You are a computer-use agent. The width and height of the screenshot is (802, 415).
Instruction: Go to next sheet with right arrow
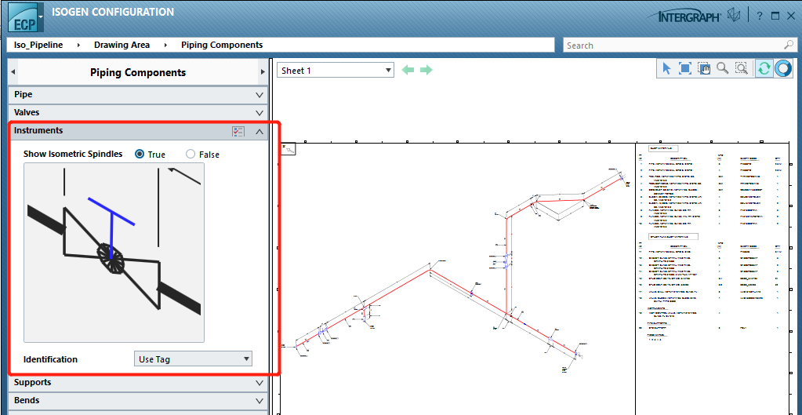click(x=426, y=70)
